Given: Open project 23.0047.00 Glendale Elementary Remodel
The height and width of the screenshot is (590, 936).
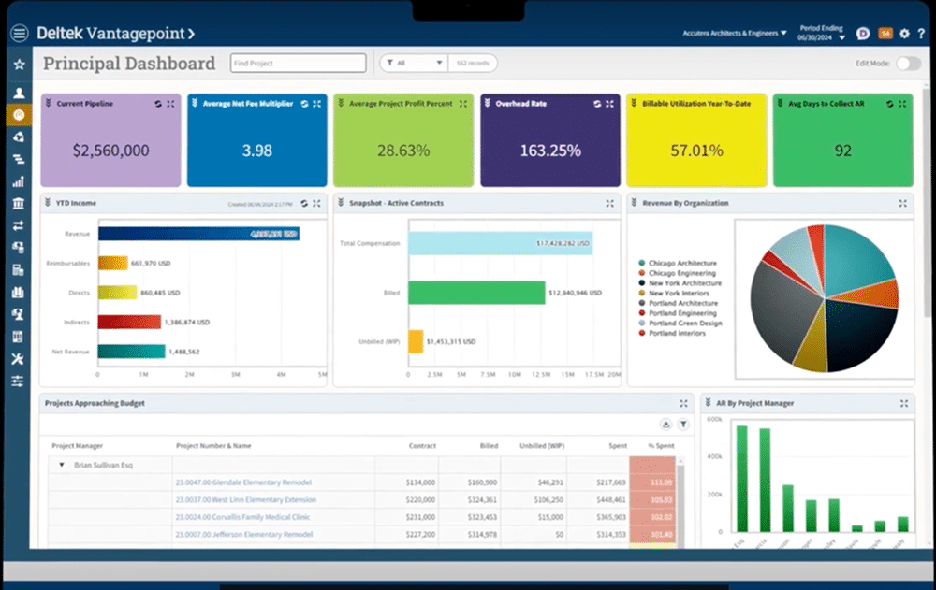Looking at the screenshot, I should [x=243, y=482].
